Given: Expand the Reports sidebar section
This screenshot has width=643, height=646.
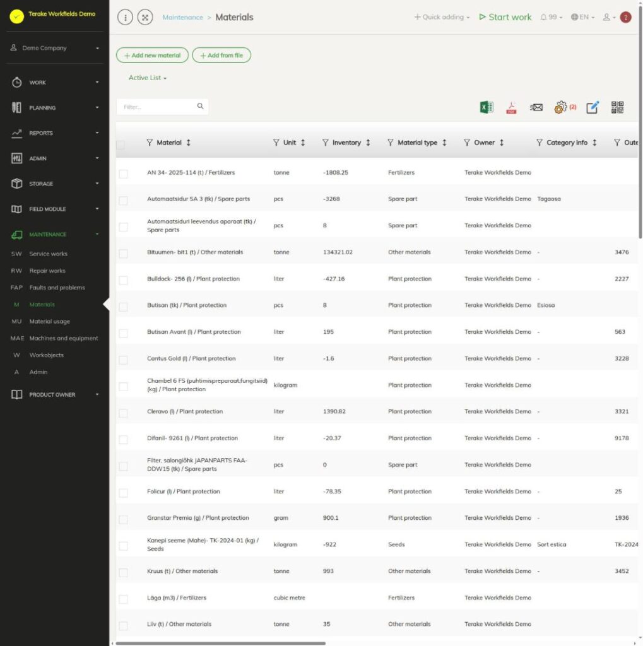Looking at the screenshot, I should 55,133.
